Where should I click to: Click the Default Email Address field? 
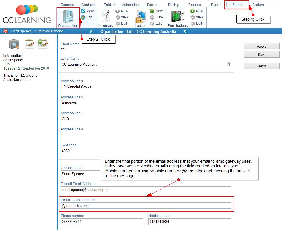tap(146, 190)
